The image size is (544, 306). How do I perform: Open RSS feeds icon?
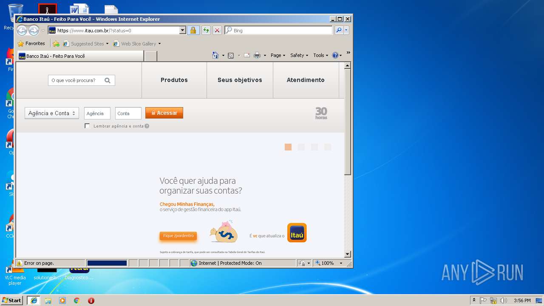tap(231, 55)
